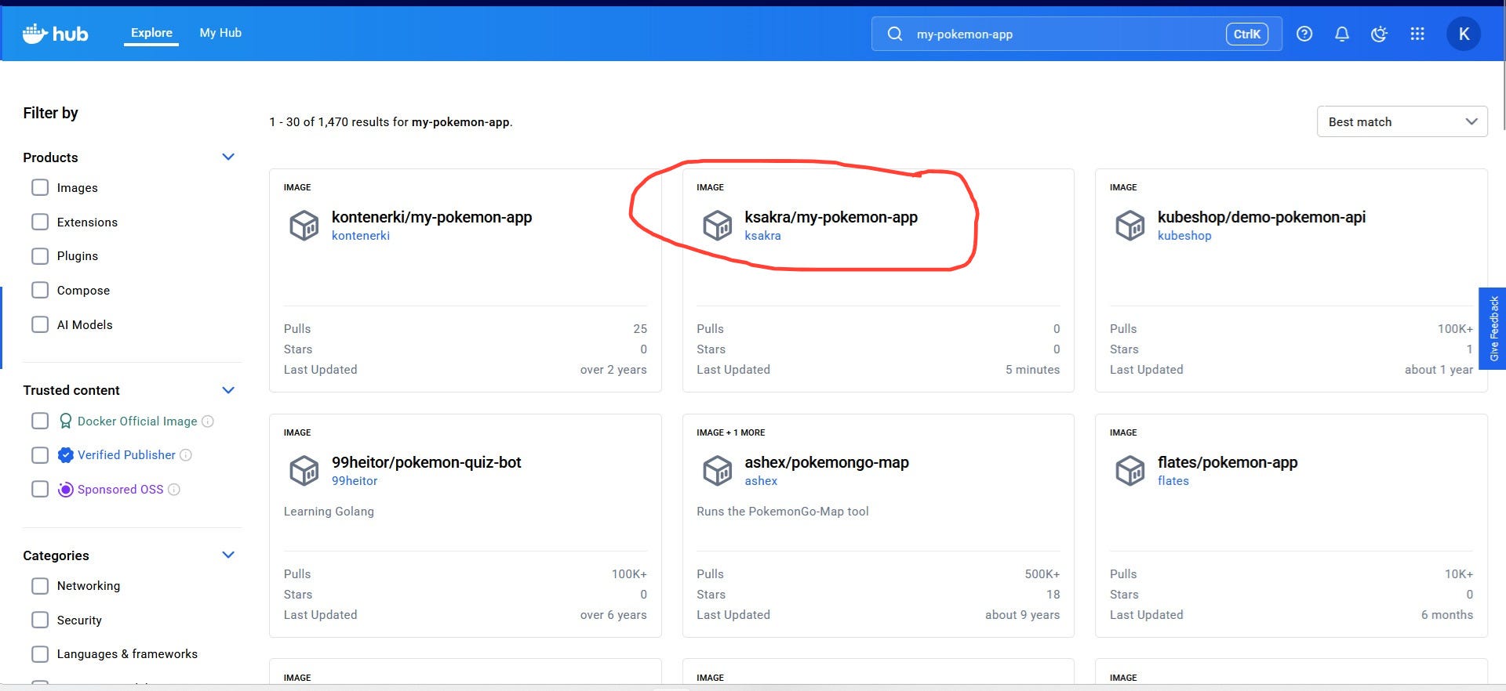Click kubeshop/demo-pokemon-api cube icon
1506x691 pixels.
(x=1130, y=225)
